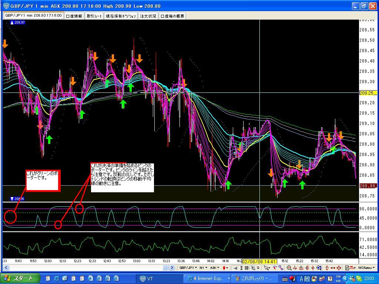Click the 14.0000 indicator scale value
This screenshot has width=379, height=284.
(368, 254)
